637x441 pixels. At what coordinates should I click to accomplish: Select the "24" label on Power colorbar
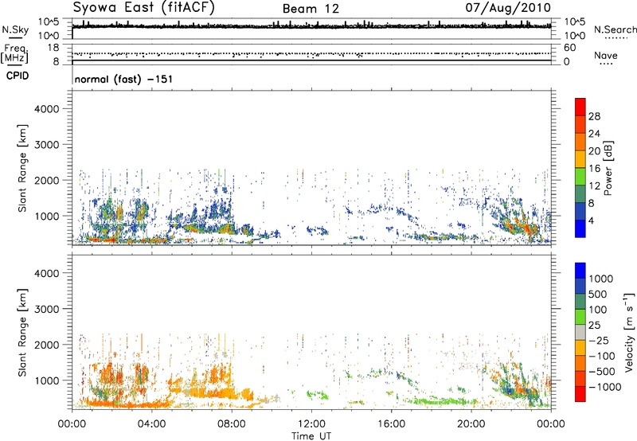[594, 134]
